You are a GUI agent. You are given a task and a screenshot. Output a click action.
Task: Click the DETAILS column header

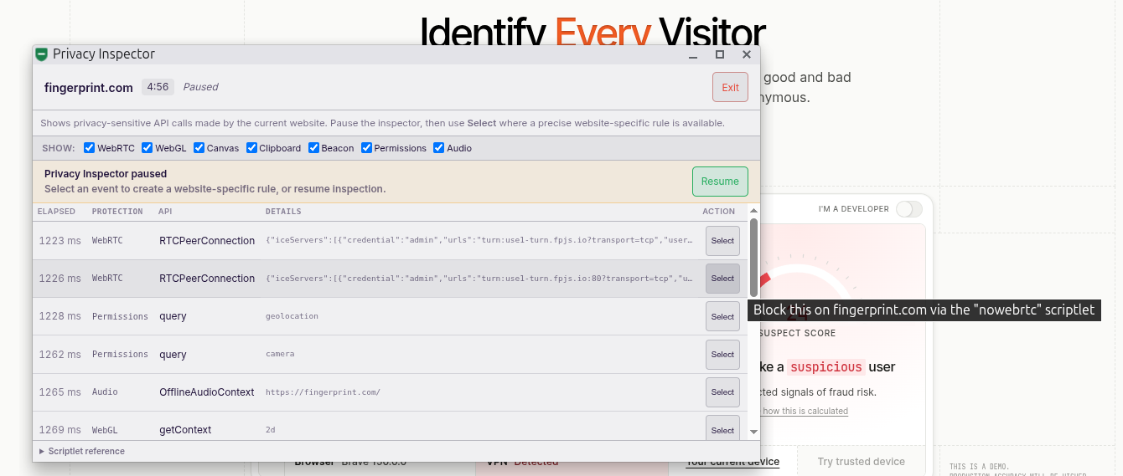283,212
